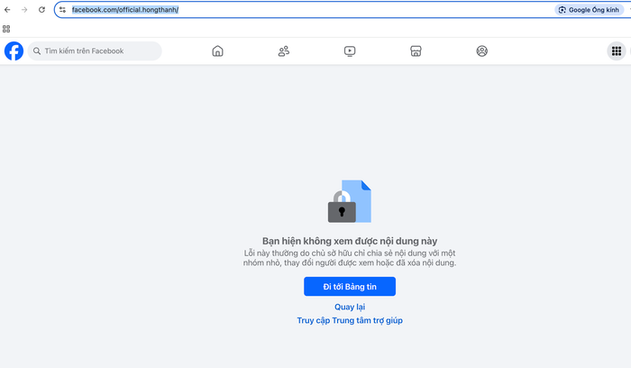The image size is (631, 368).
Task: Open the Home feed icon
Action: pos(217,51)
